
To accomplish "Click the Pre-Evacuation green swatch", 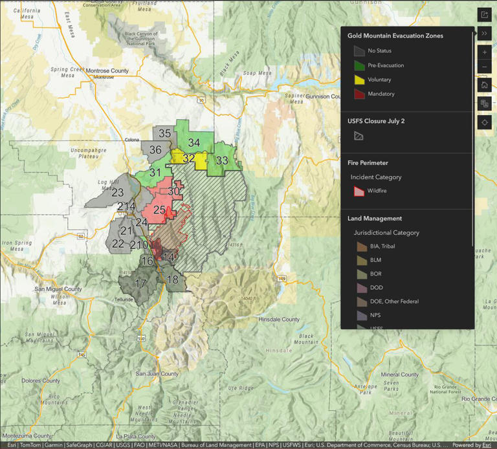I will tap(359, 65).
